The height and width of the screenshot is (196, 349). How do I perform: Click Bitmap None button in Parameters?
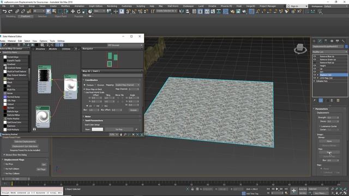329,141
